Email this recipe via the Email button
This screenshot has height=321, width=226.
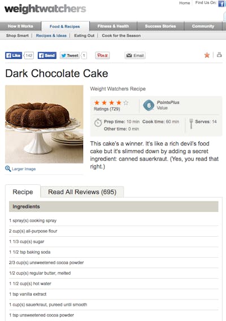pos(135,55)
